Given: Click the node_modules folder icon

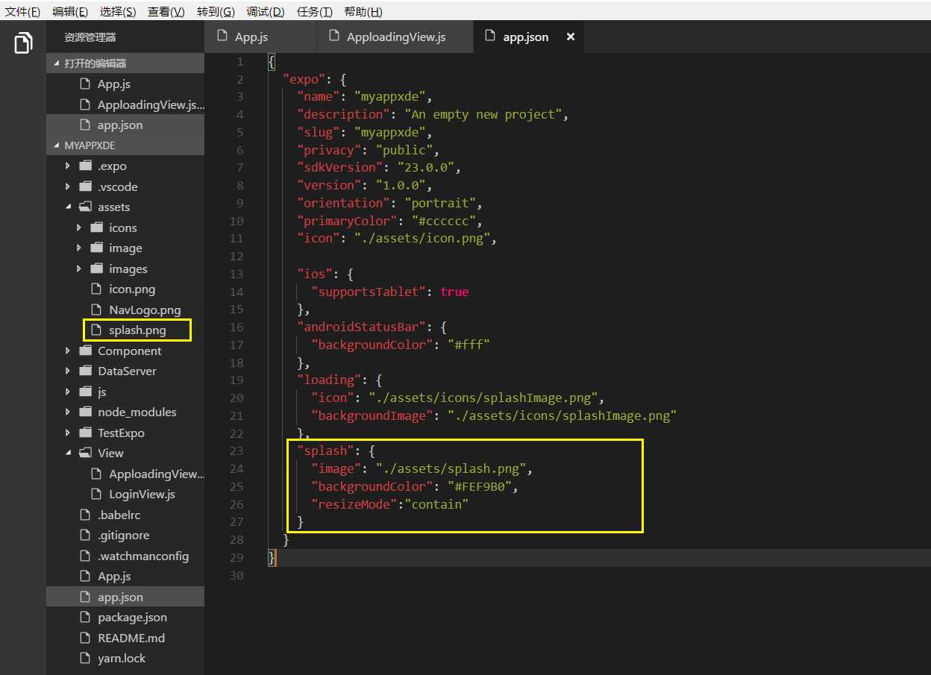Looking at the screenshot, I should (x=85, y=412).
